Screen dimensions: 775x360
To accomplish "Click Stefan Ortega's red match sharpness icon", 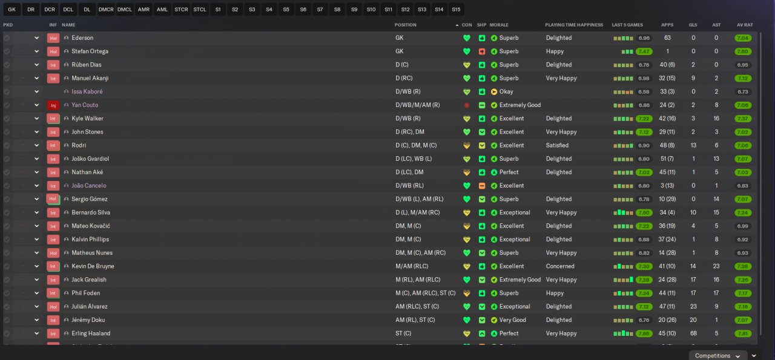I will click(x=482, y=51).
